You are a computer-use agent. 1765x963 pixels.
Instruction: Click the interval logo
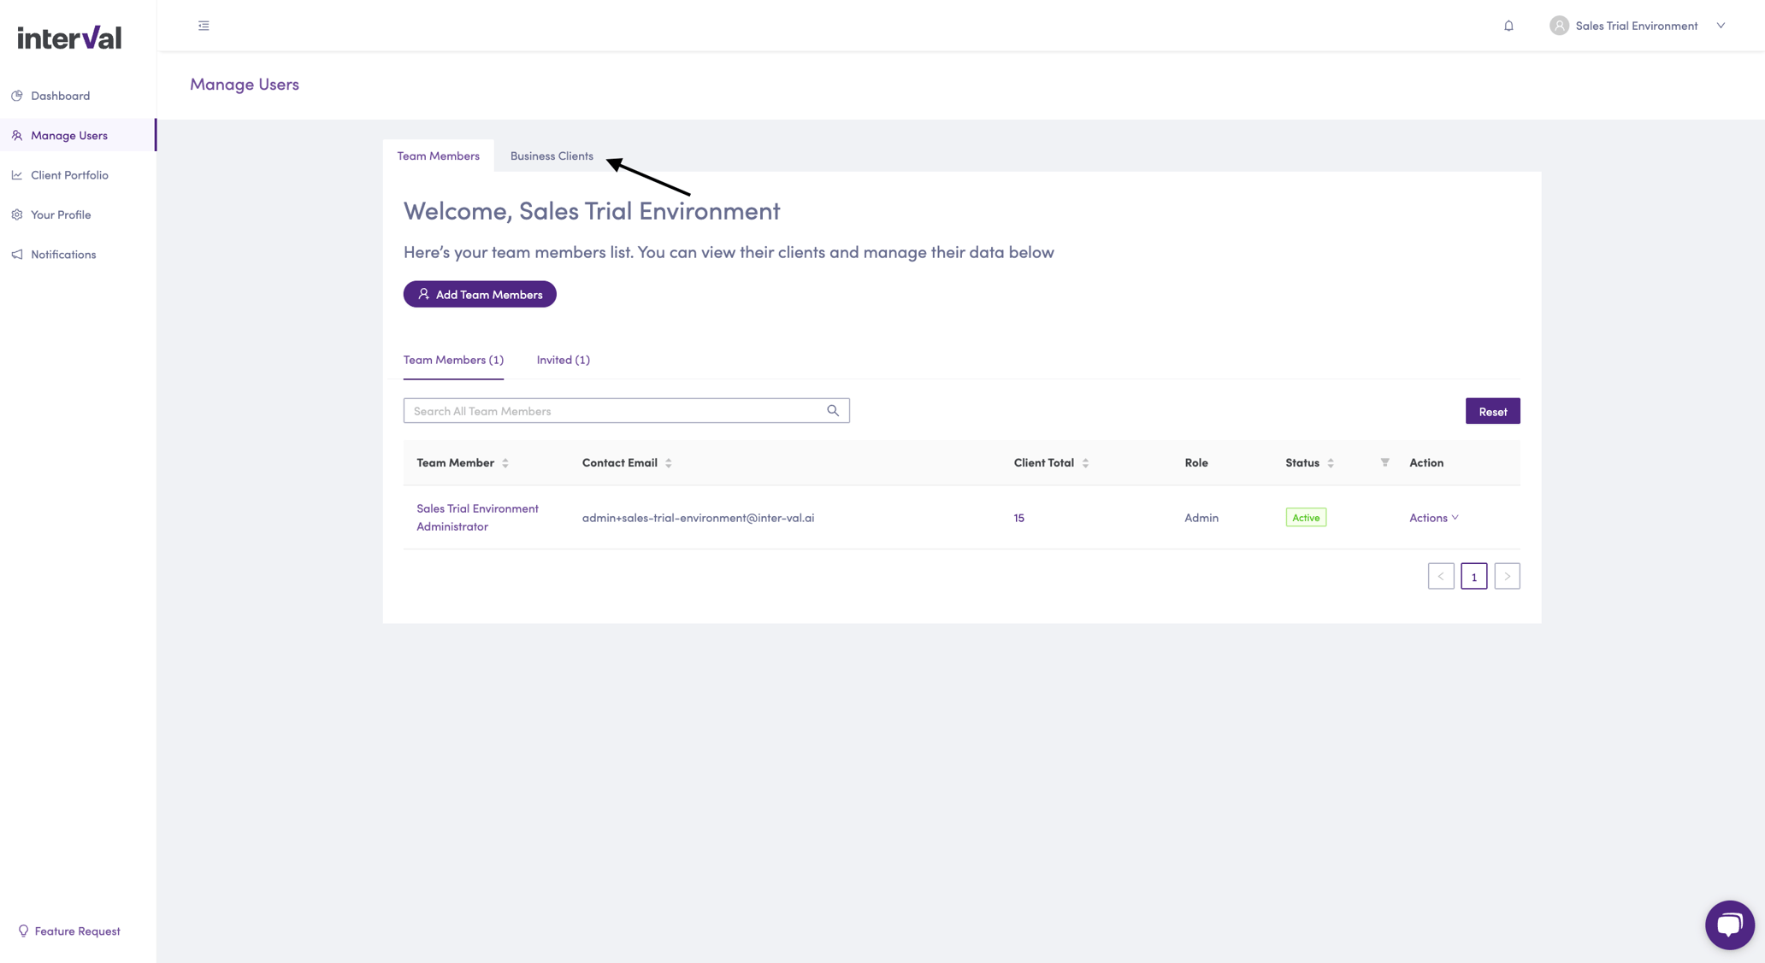pos(68,37)
